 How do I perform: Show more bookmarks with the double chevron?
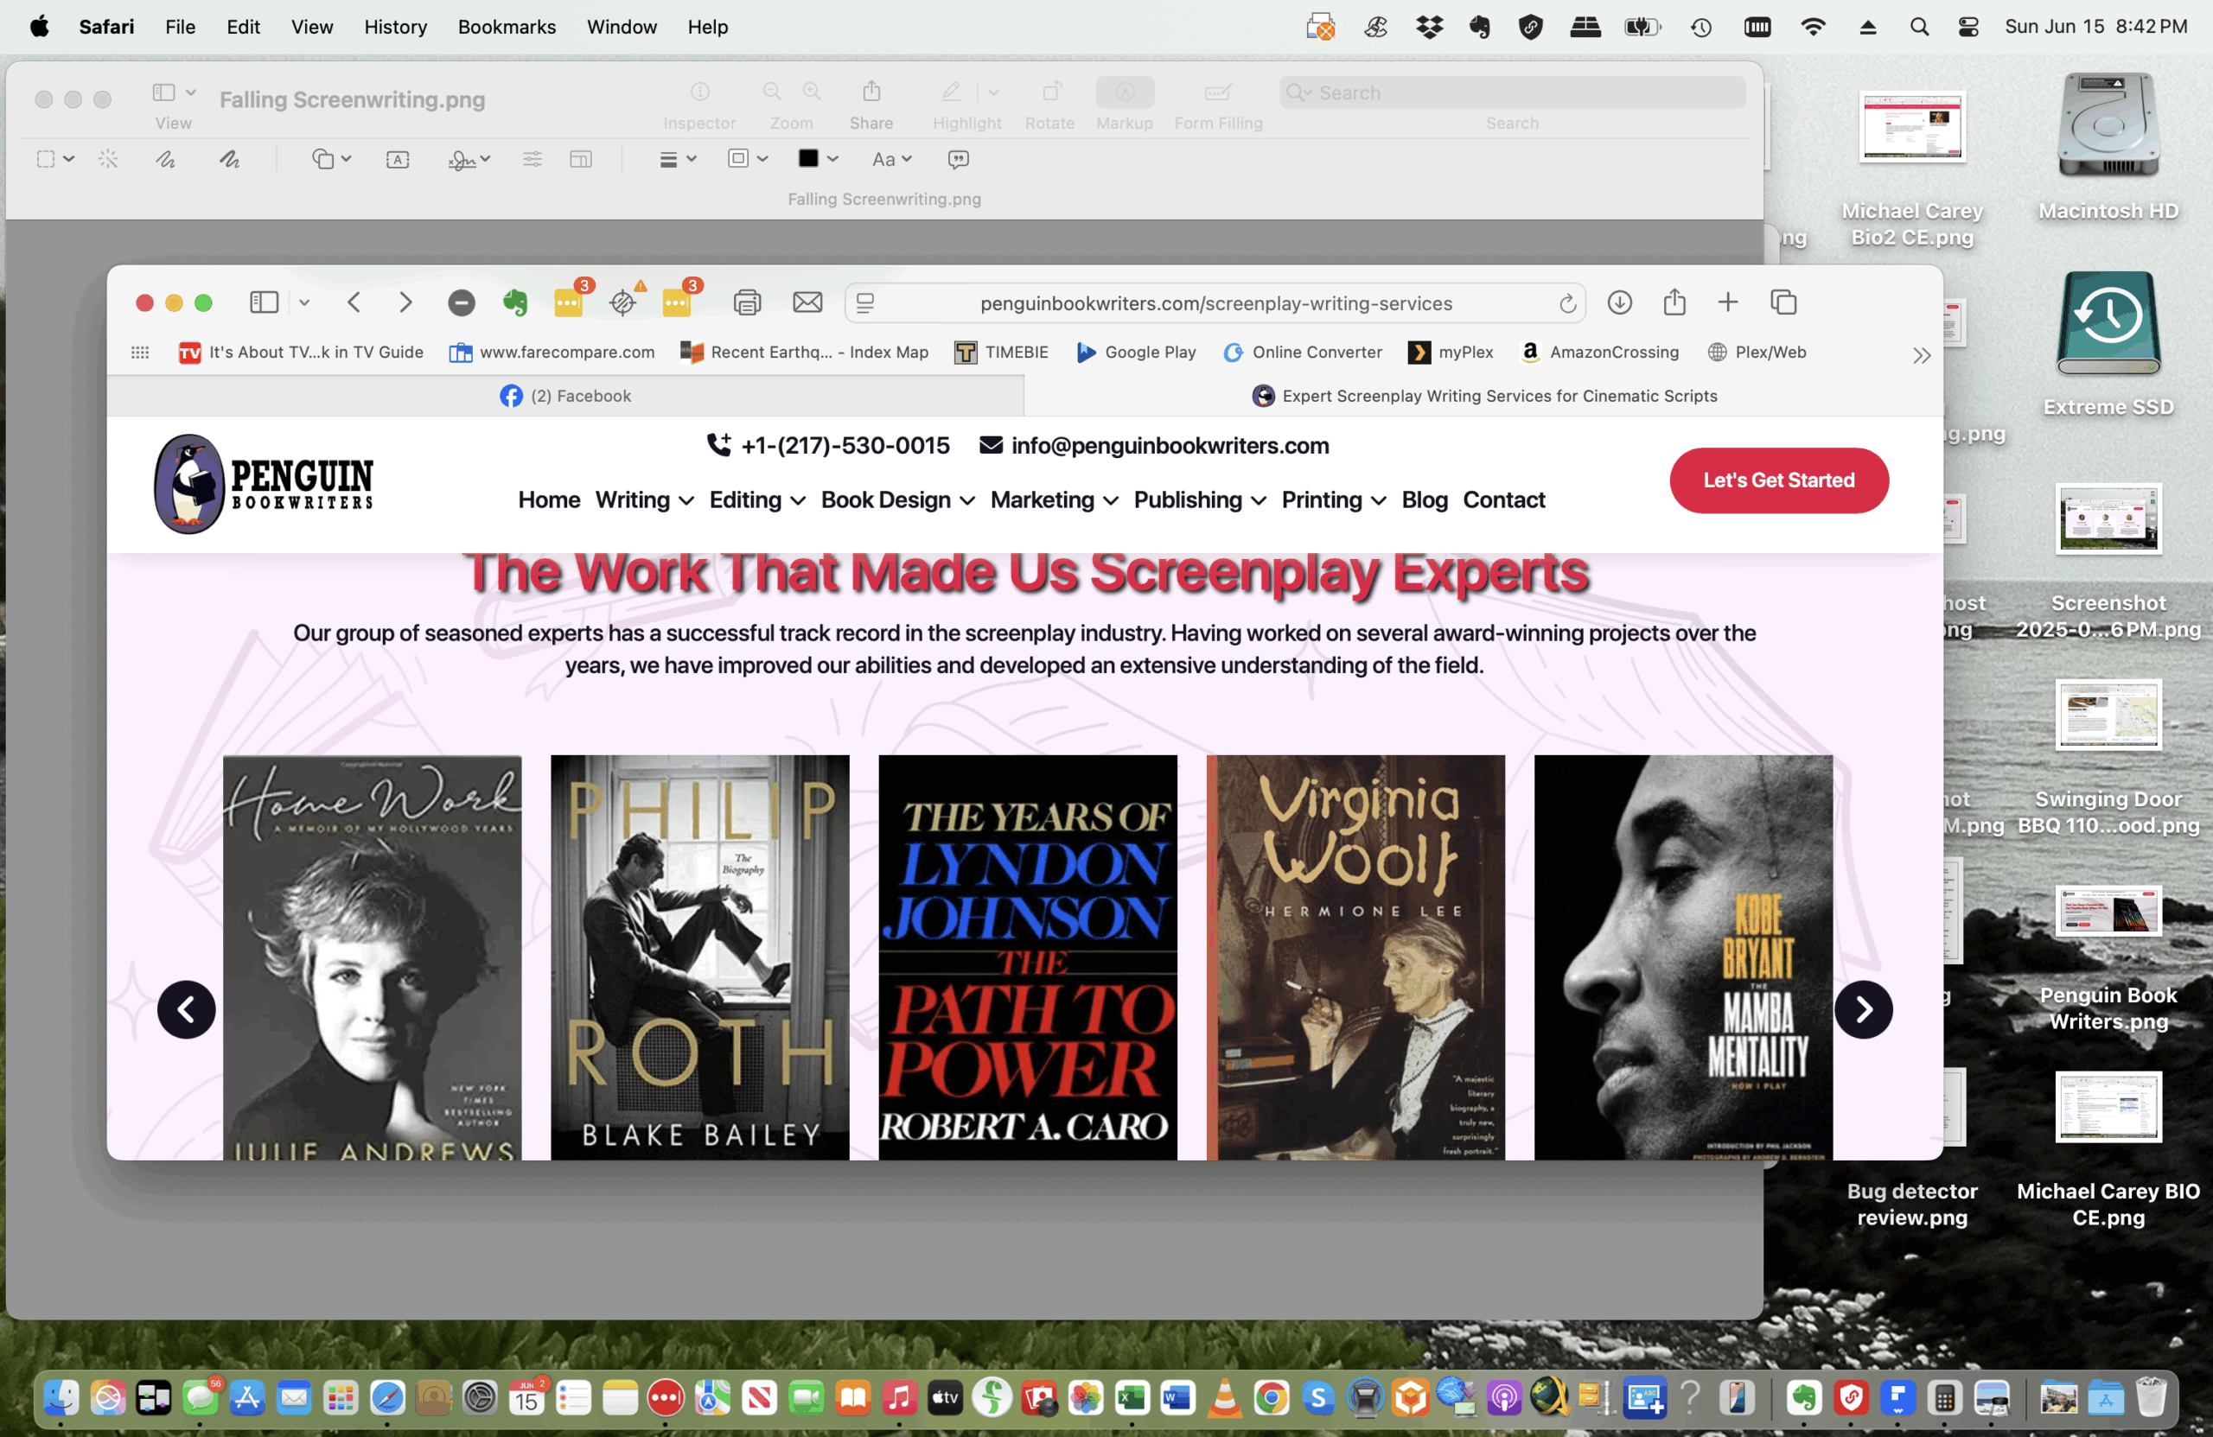click(1921, 355)
